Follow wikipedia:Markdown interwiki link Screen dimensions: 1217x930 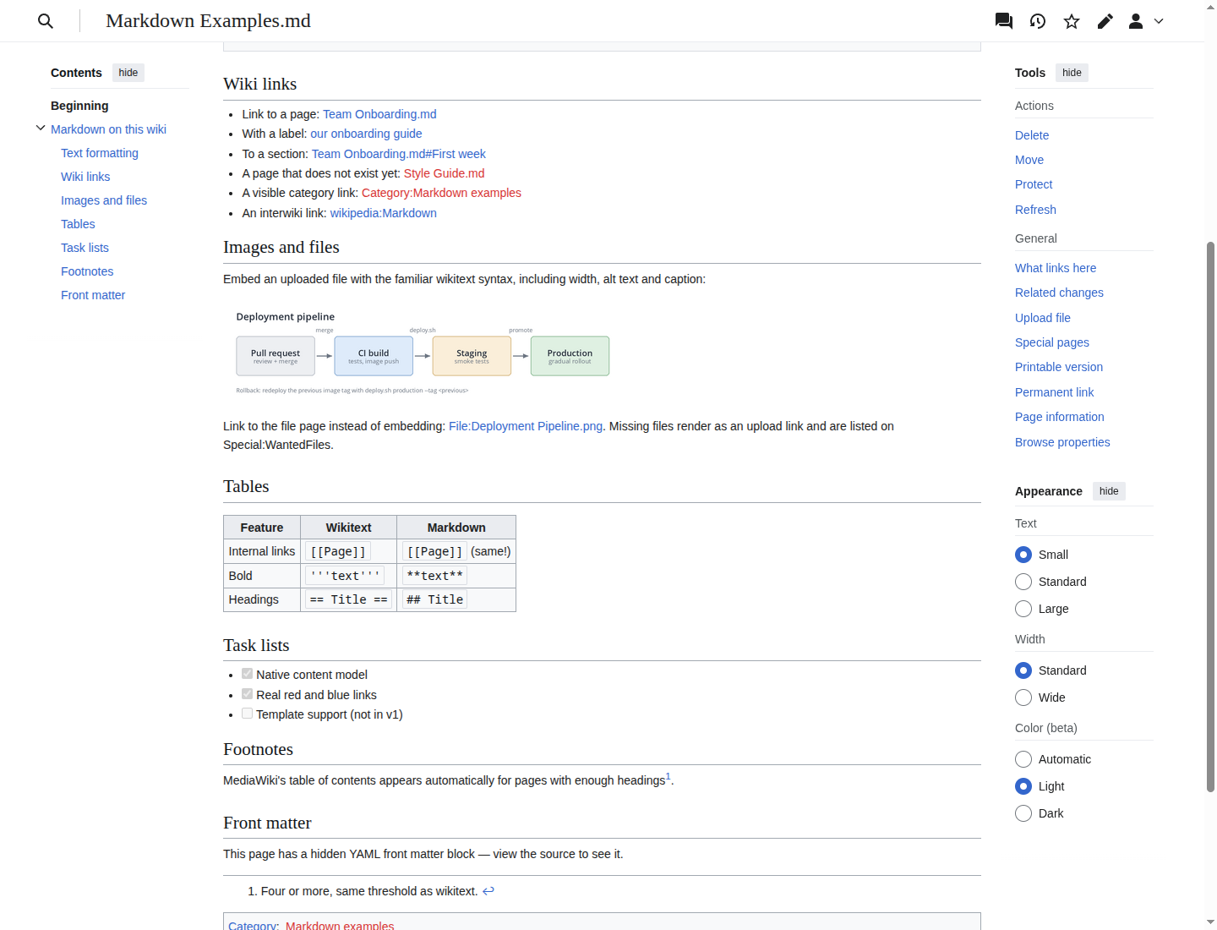coord(383,213)
